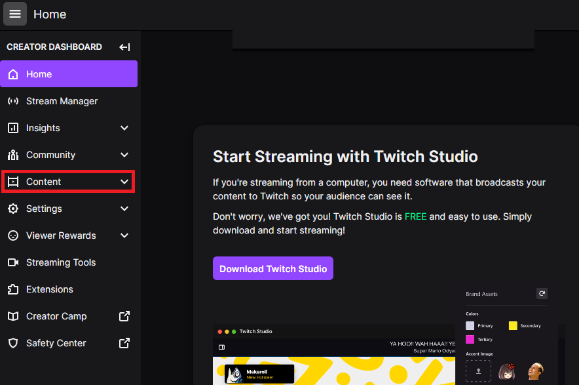Click the Settings gear icon
Screen dimensions: 579x385
(x=13, y=209)
